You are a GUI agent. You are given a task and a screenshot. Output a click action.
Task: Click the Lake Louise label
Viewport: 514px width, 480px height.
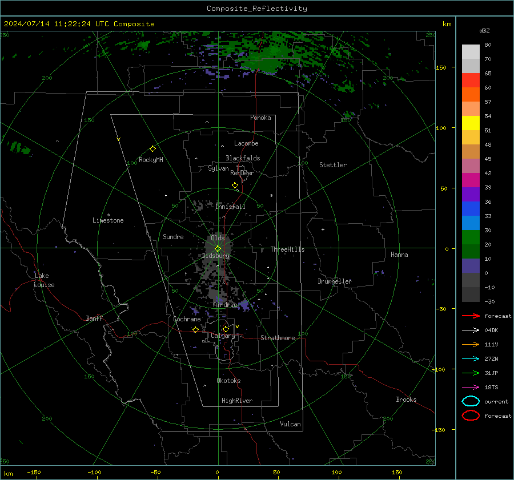44,280
